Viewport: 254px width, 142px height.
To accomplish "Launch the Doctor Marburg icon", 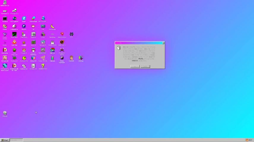I will pos(33,52).
